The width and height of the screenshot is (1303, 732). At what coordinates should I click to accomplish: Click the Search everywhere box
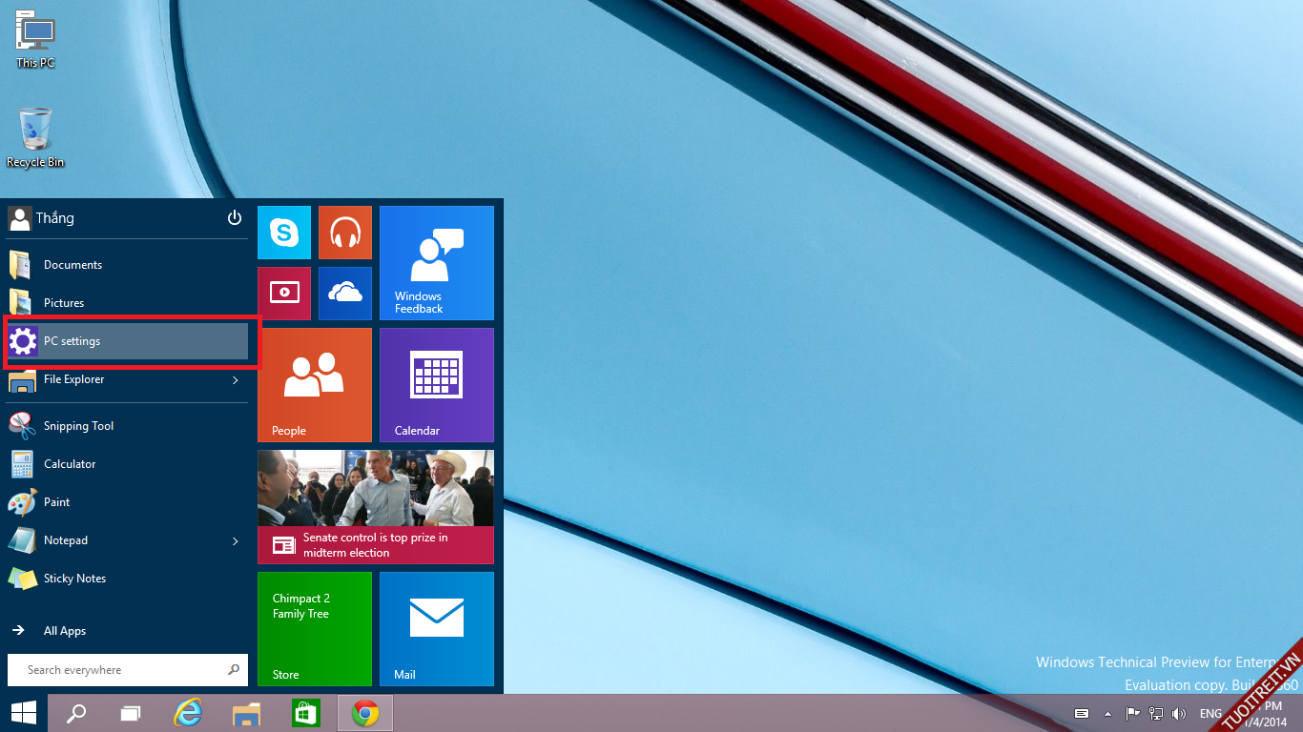click(119, 670)
